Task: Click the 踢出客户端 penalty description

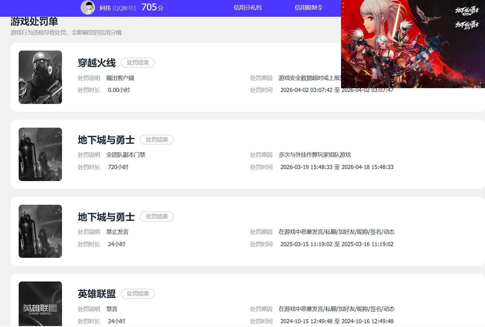Action: point(120,78)
